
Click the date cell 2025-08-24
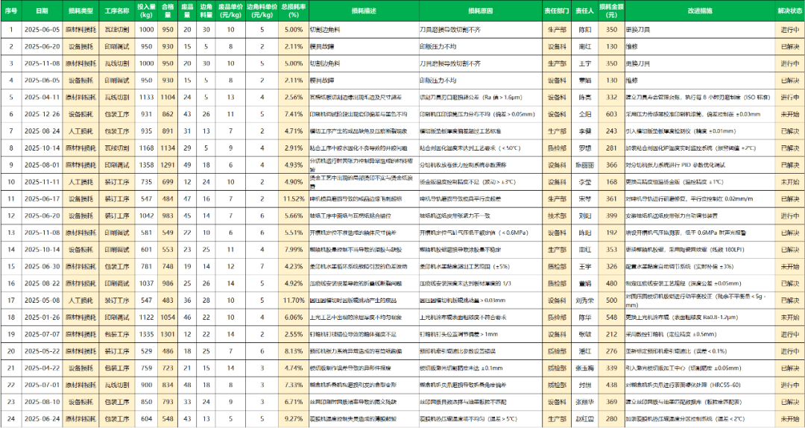click(x=42, y=131)
